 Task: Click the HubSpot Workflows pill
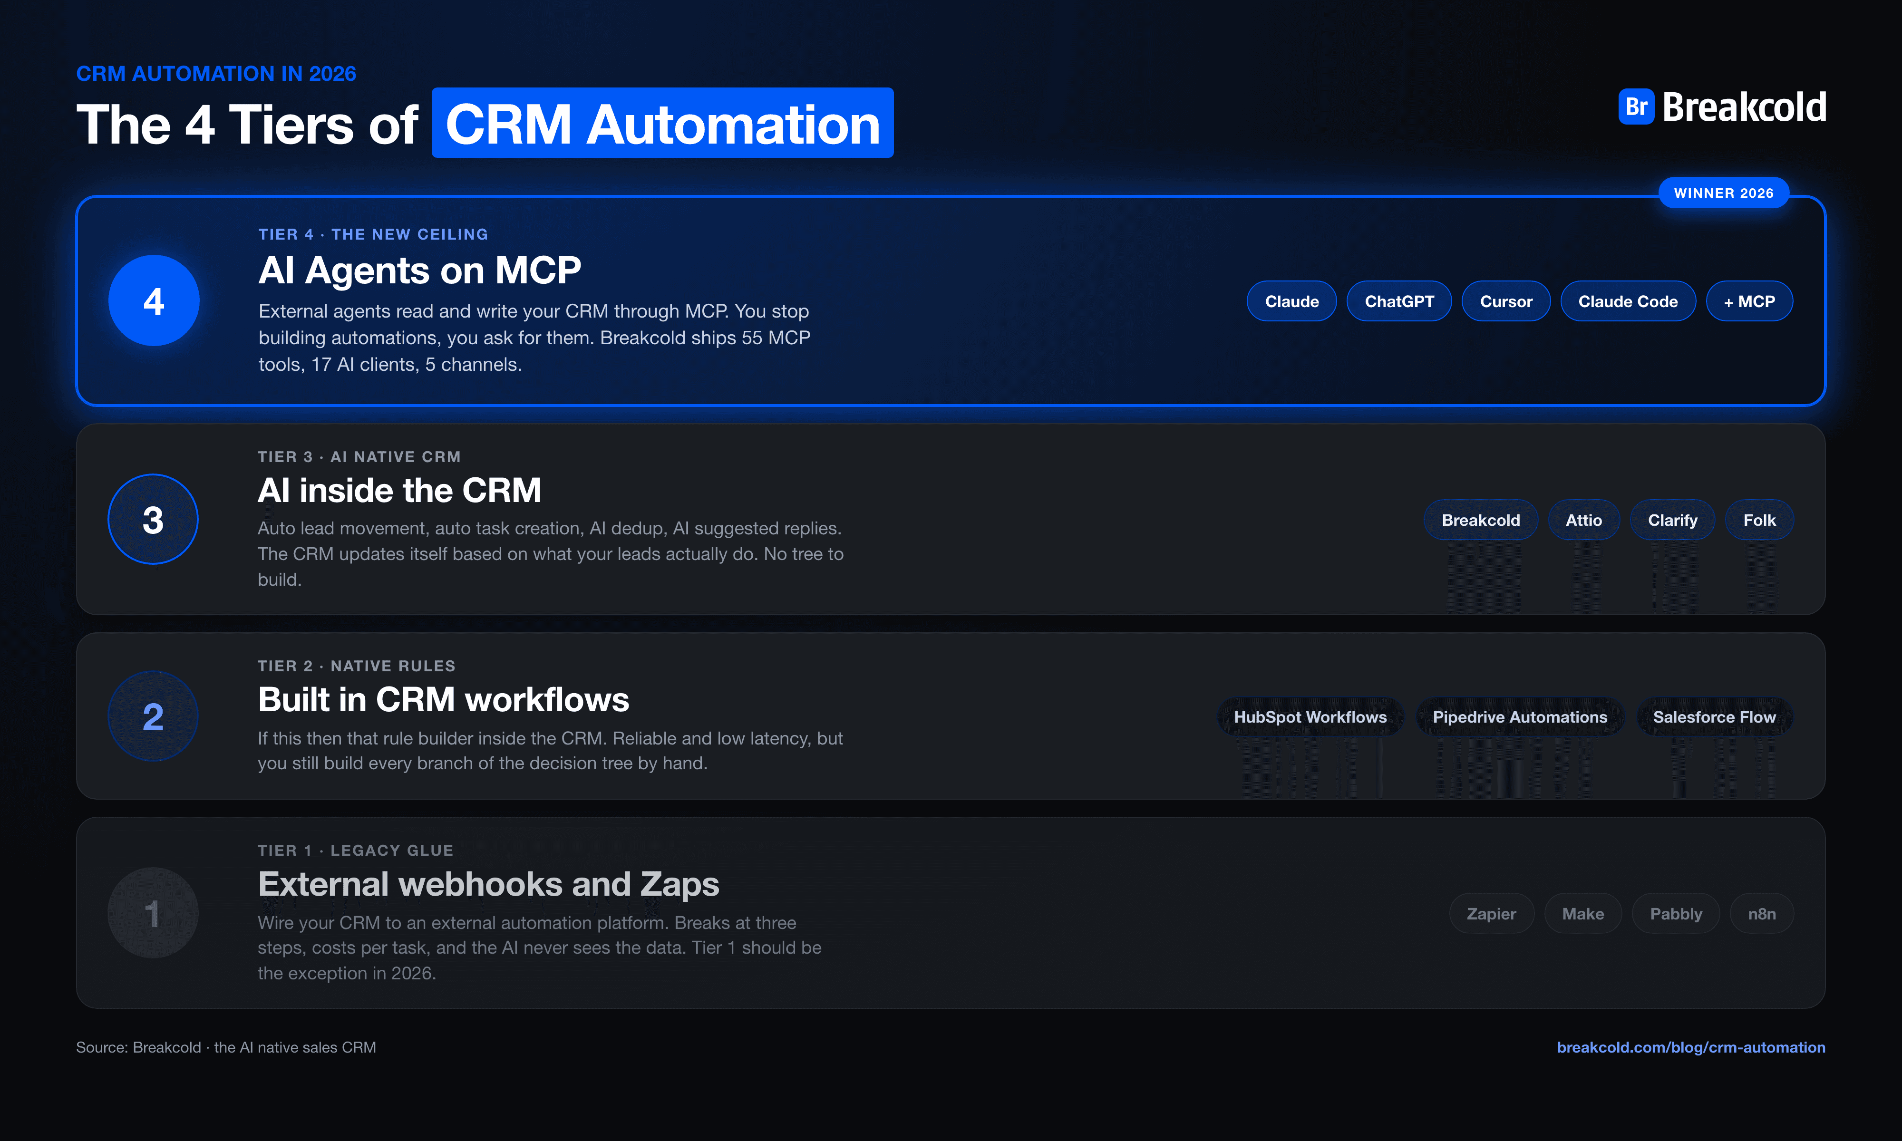(x=1310, y=717)
